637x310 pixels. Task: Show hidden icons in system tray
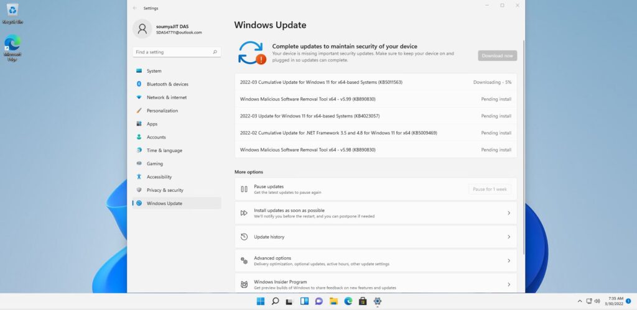[580, 301]
